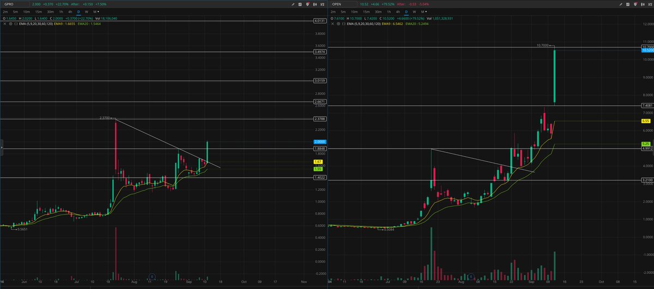Open EMA script braces icon in GPRO chart
Viewport: 654px width, 289px height.
(16, 24)
